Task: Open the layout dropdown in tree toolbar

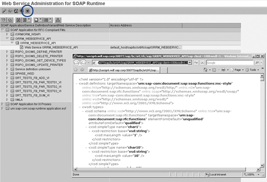Action: click(47, 20)
